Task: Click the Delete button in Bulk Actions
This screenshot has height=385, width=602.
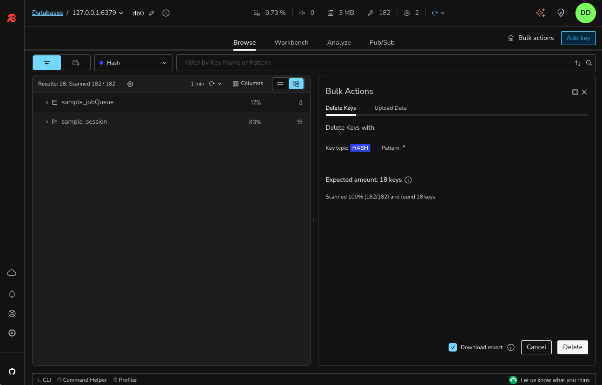Action: 572,347
